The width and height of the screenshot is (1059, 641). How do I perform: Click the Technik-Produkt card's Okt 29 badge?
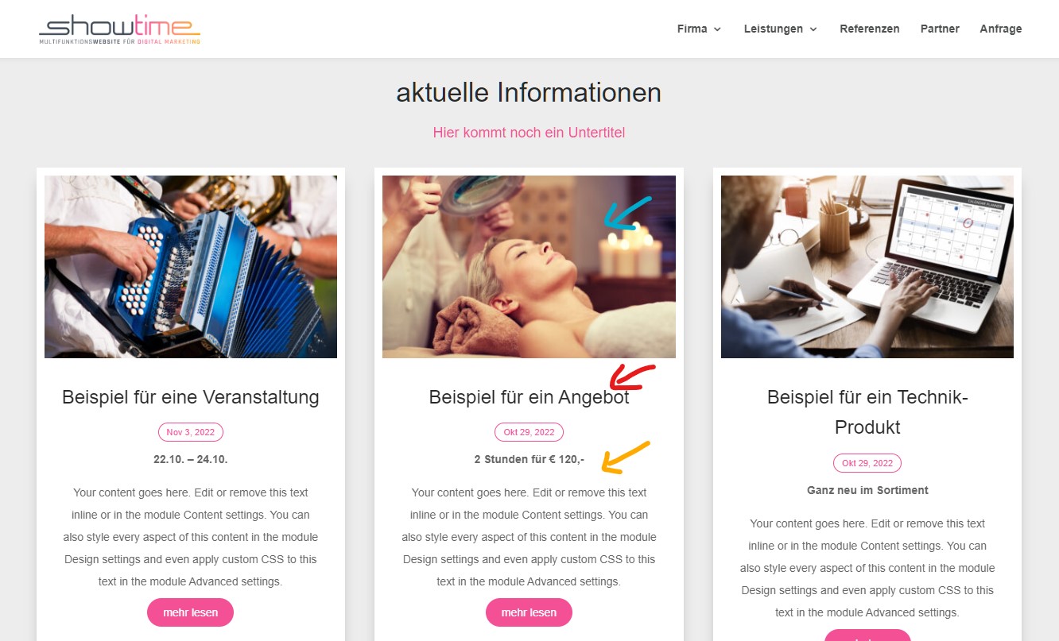pos(867,463)
